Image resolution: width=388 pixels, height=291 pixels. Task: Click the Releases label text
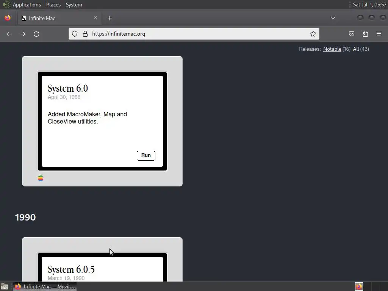coord(310,49)
